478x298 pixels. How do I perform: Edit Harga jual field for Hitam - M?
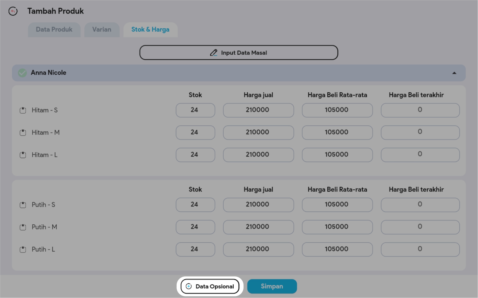point(258,132)
